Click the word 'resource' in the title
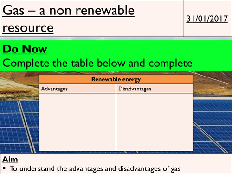 click(x=28, y=28)
